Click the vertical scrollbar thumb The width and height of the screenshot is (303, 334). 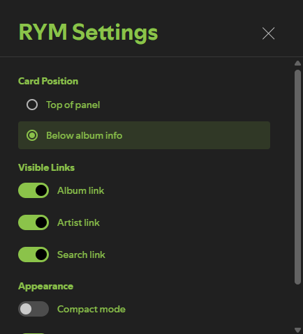297,177
